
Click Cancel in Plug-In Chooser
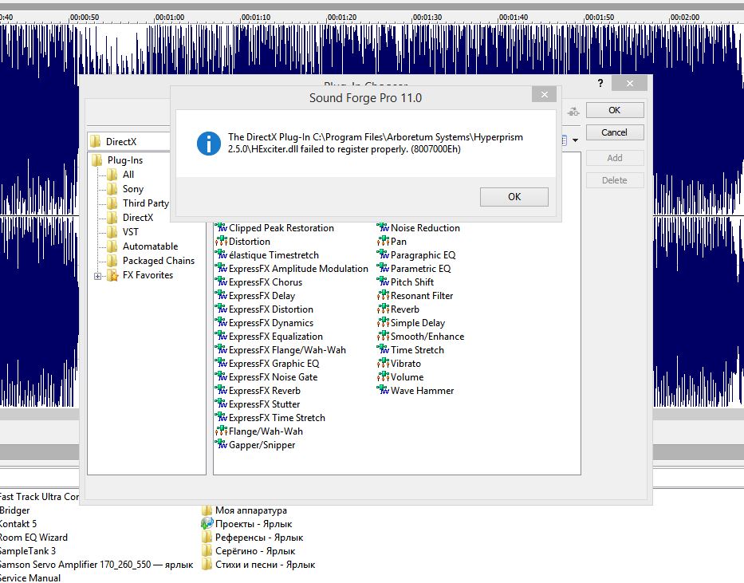click(615, 132)
